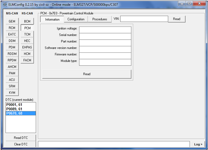Click the ELMConfig title bar app icon
This screenshot has width=208, height=150.
click(x=4, y=4)
